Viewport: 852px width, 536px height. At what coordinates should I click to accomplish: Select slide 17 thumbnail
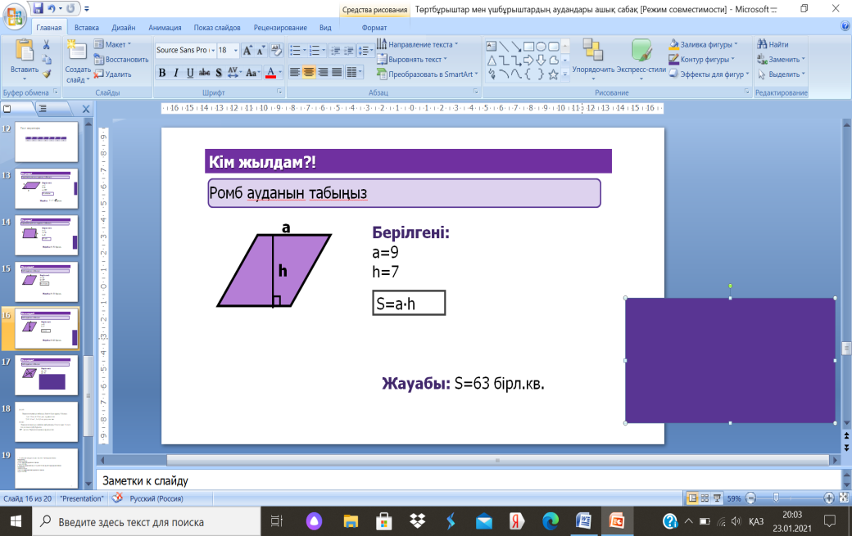[47, 375]
